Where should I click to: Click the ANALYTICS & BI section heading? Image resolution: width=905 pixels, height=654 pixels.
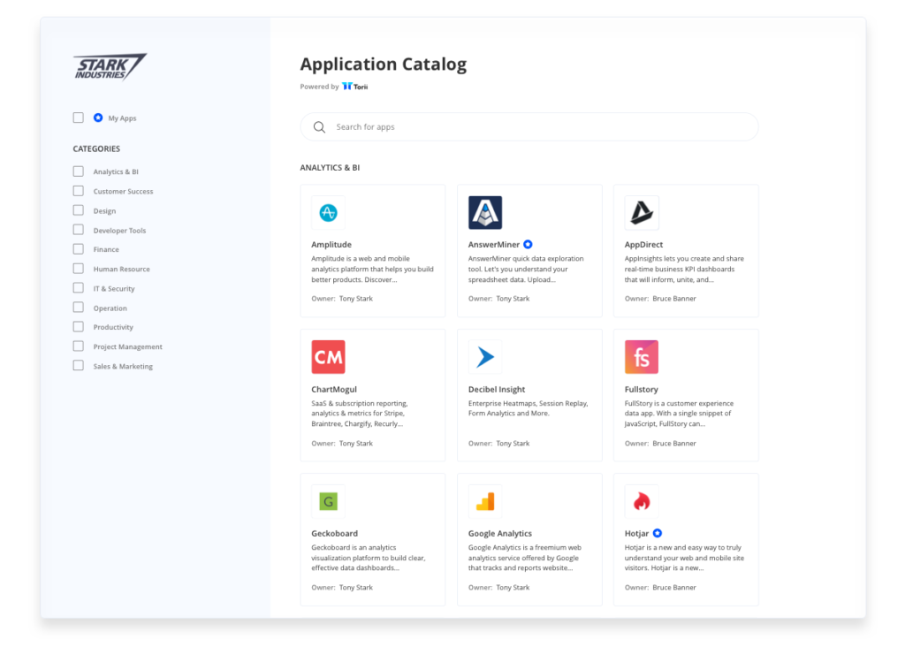coord(330,168)
